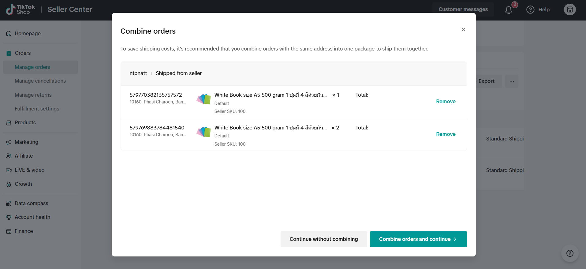Go to Manage returns
Viewport: 586px width, 269px height.
[x=33, y=95]
